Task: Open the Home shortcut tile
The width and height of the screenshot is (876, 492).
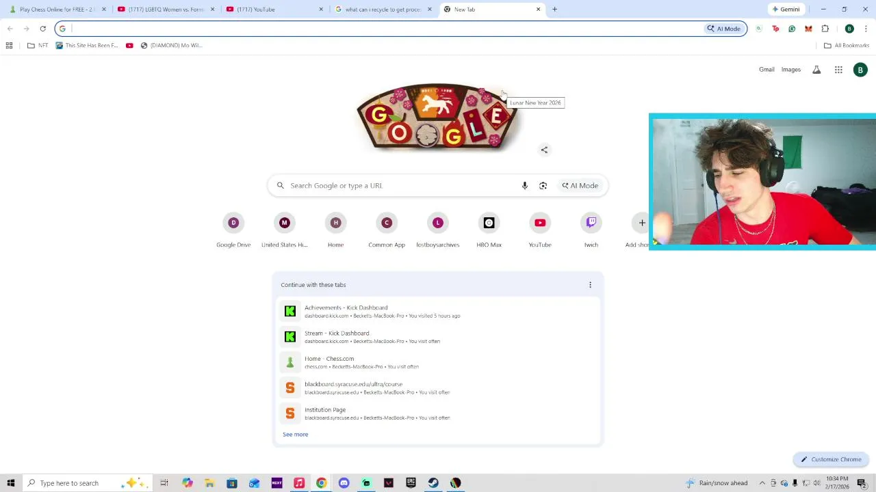Action: click(x=335, y=231)
